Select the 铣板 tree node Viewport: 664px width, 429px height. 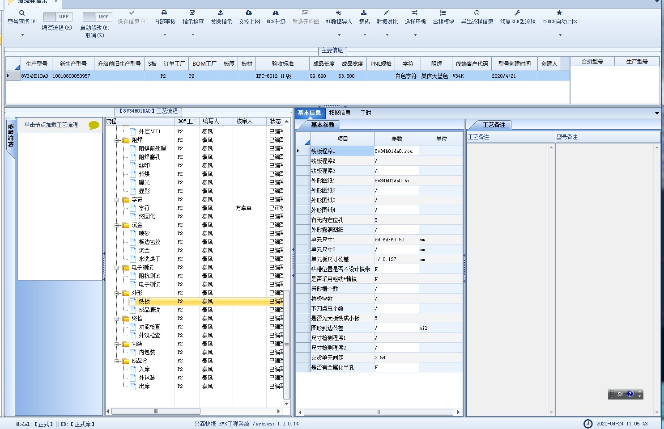[144, 302]
